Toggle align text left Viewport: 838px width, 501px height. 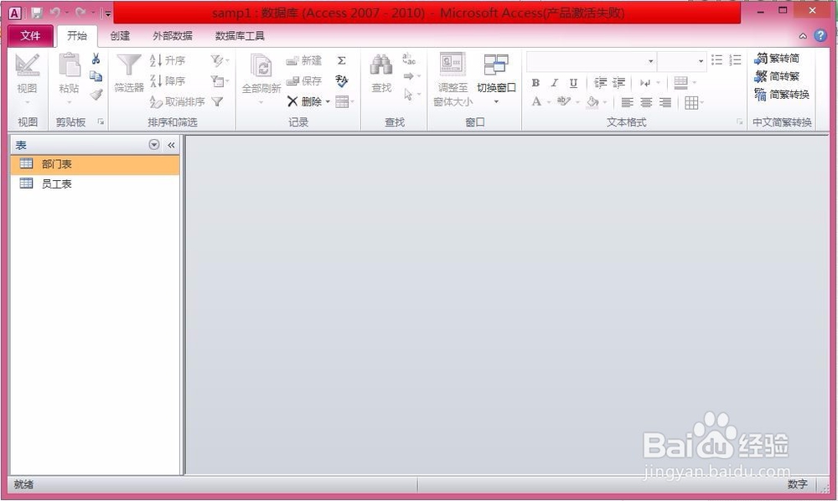(628, 102)
